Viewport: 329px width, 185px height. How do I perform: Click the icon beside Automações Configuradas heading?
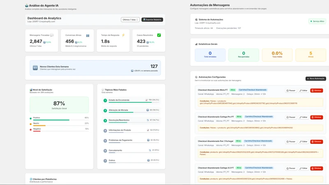[x=196, y=77]
